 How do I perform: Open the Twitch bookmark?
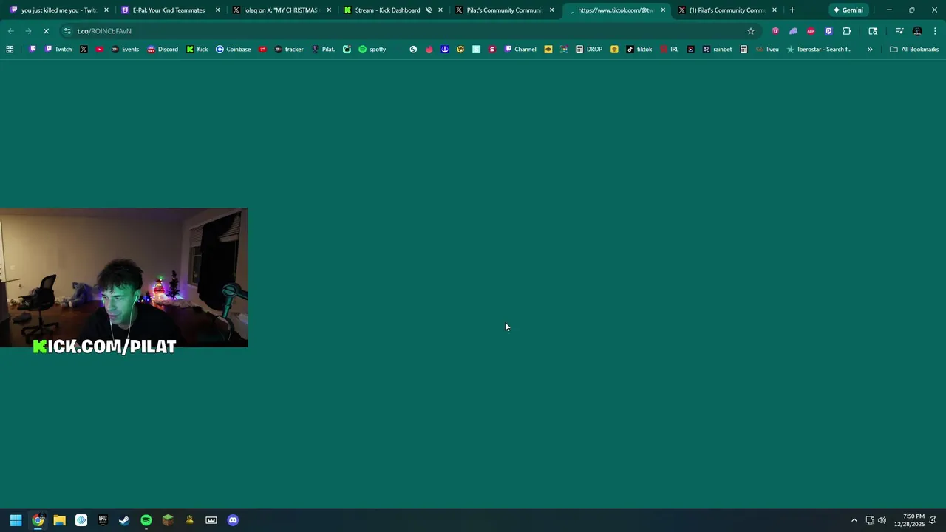(58, 50)
